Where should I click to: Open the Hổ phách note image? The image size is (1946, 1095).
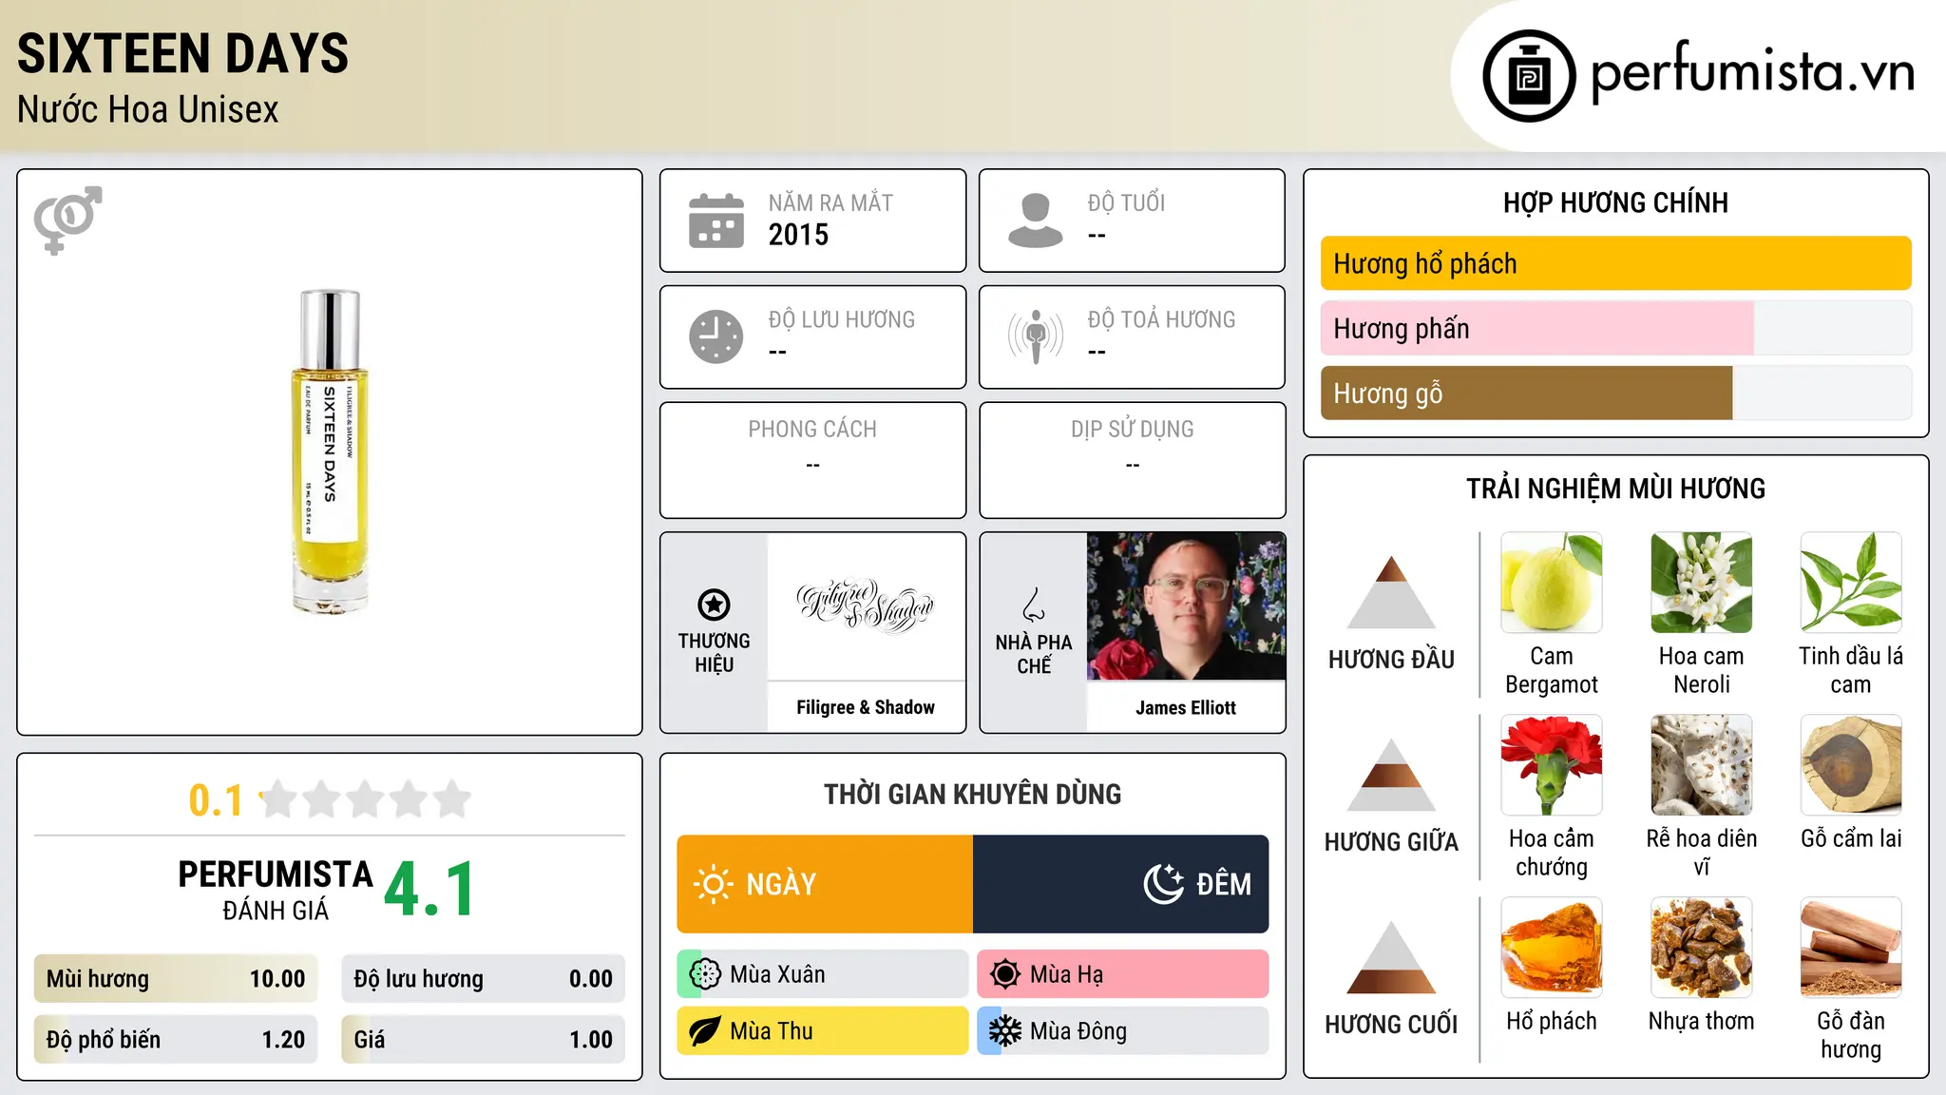(x=1552, y=948)
